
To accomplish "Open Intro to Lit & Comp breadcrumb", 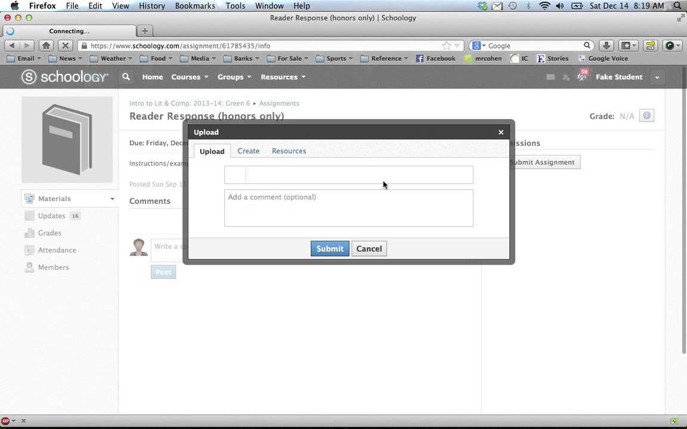I will click(x=190, y=103).
